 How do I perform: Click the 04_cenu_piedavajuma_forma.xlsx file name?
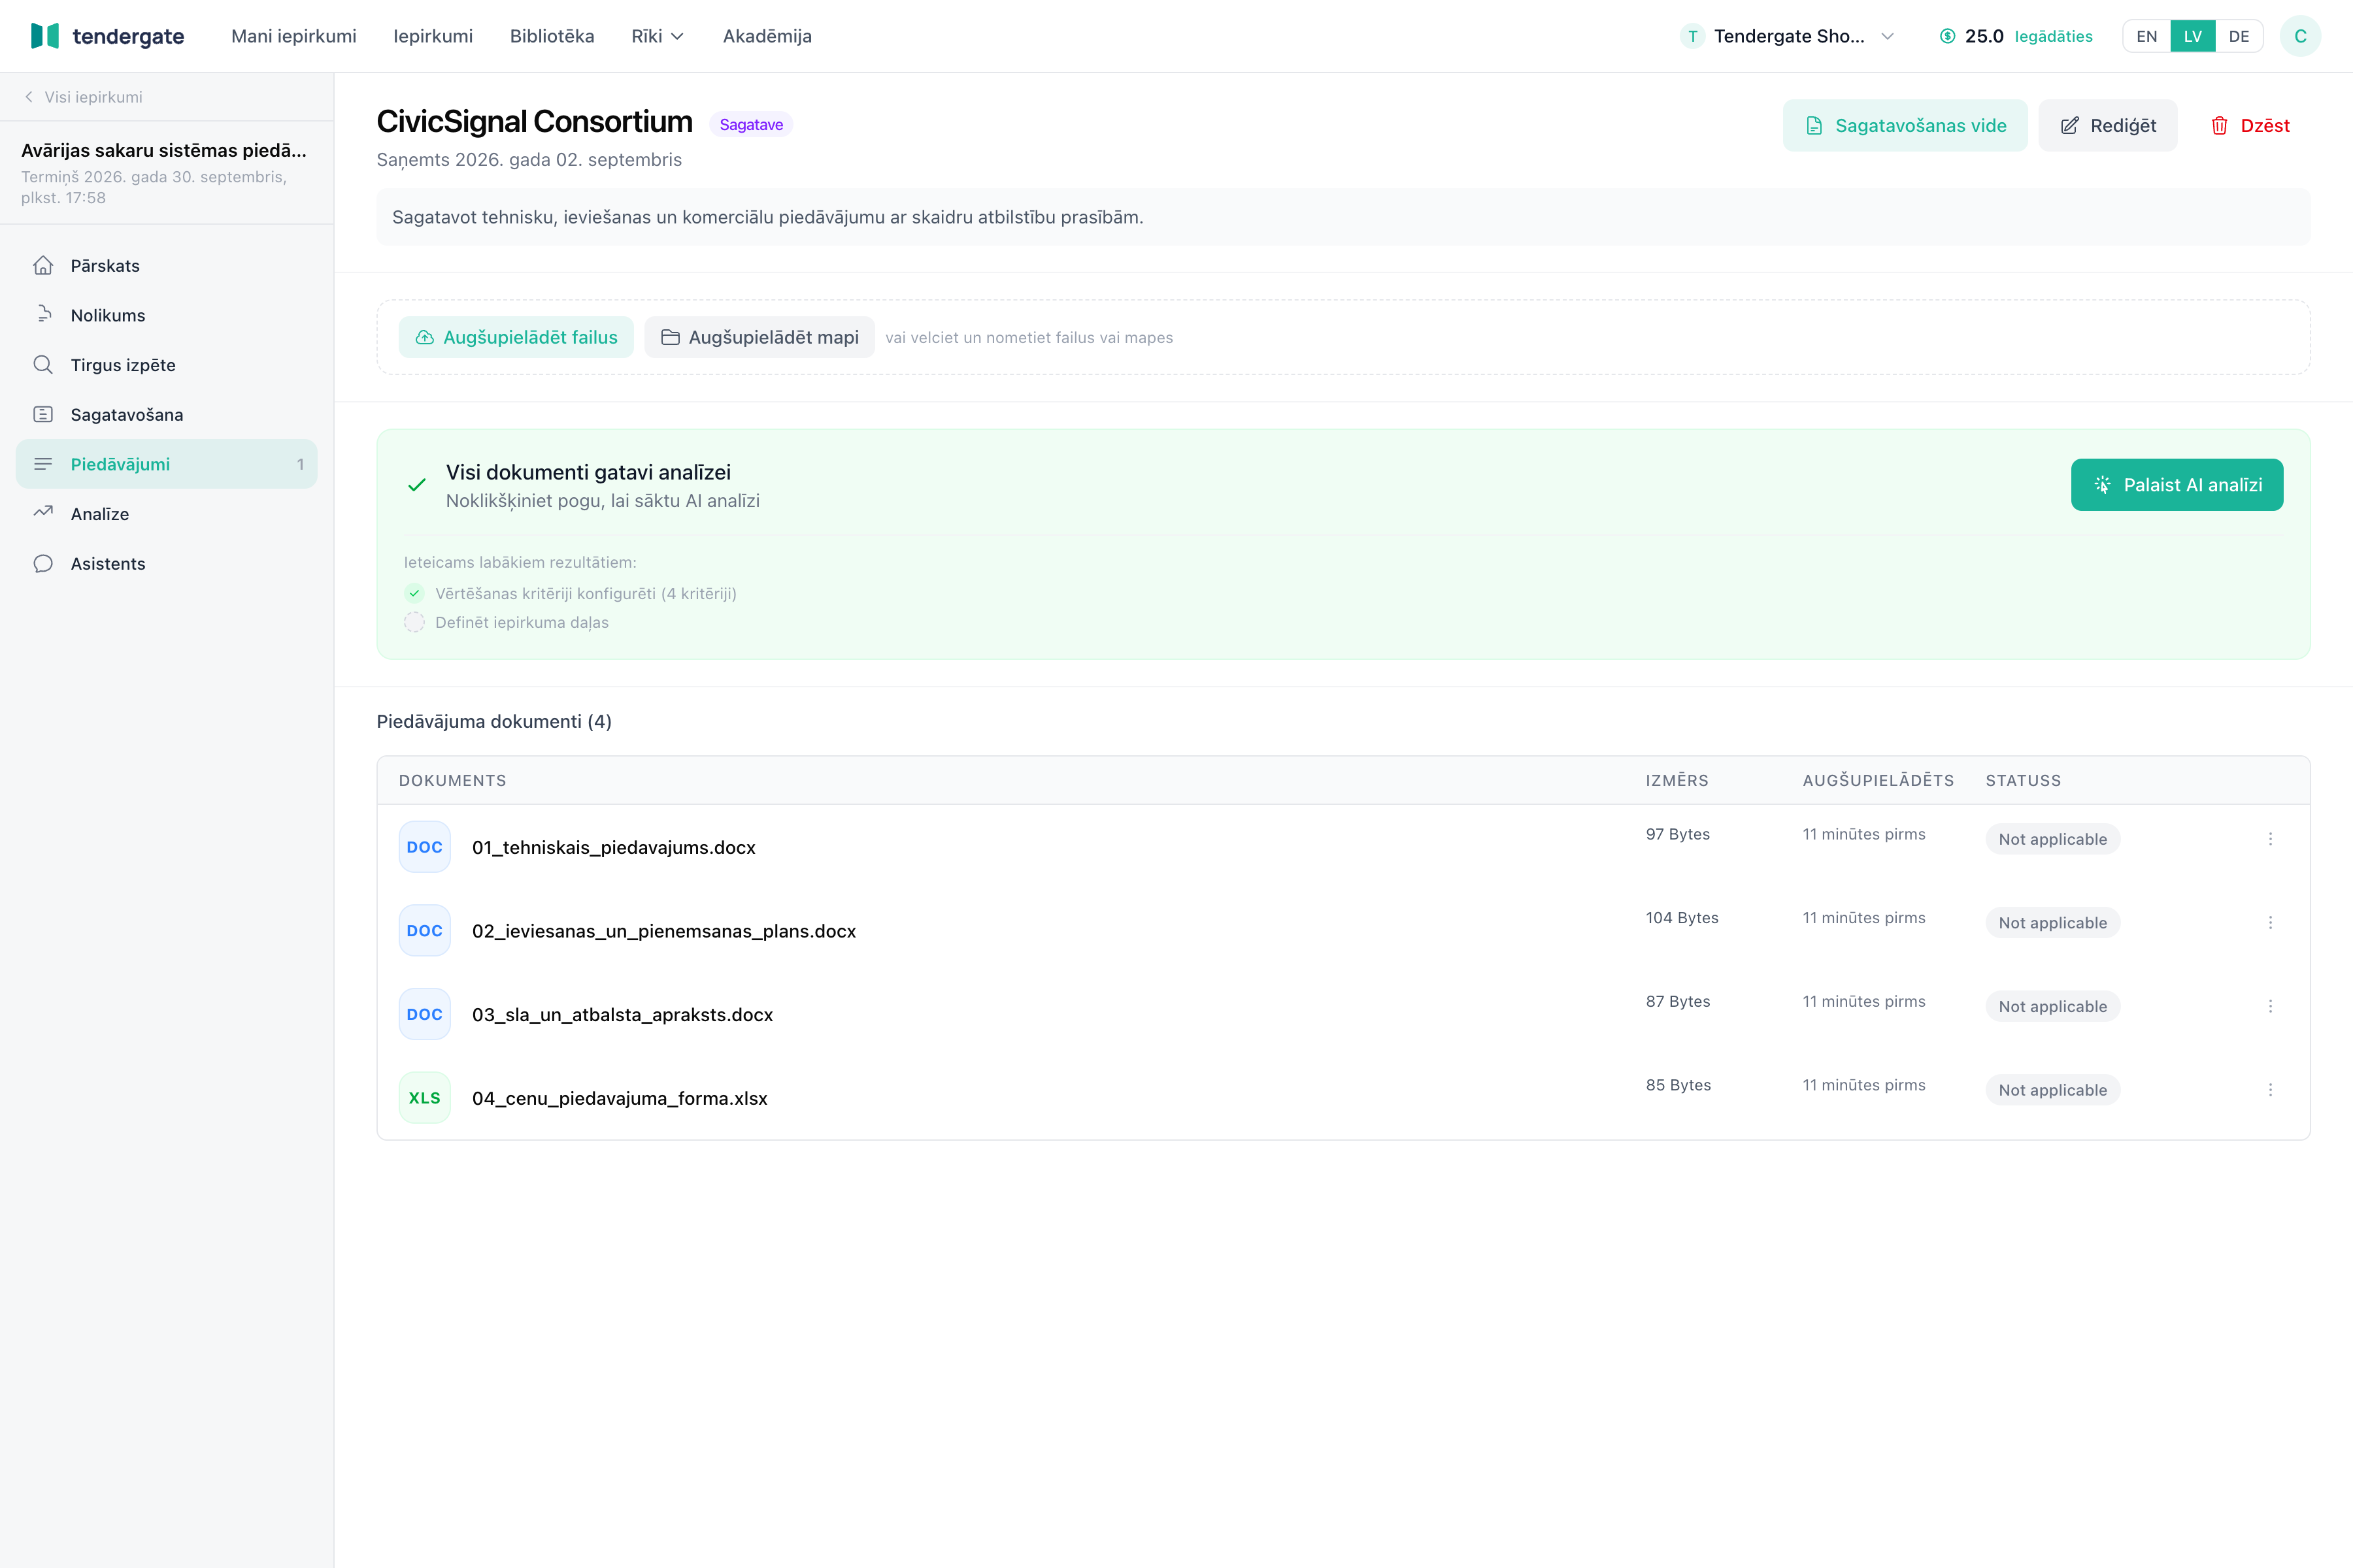click(619, 1098)
